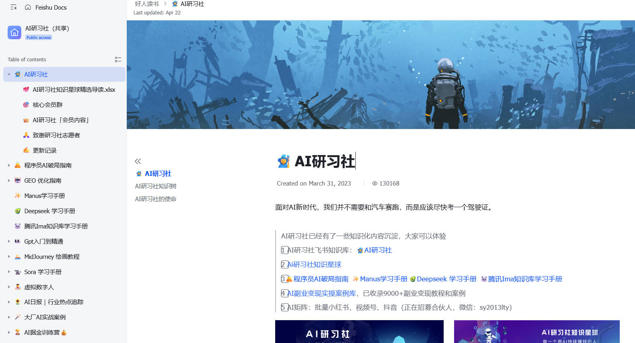The height and width of the screenshot is (343, 635).
Task: Click the avocado icon beside Deepseek 学习手册 in sidebar
Action: click(18, 211)
